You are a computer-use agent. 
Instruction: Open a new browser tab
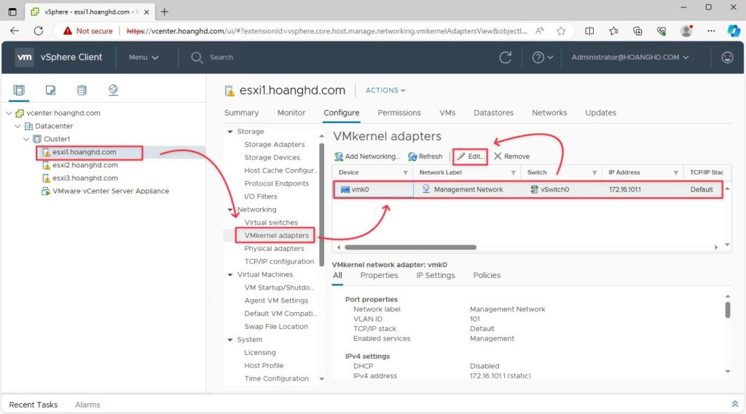click(165, 12)
